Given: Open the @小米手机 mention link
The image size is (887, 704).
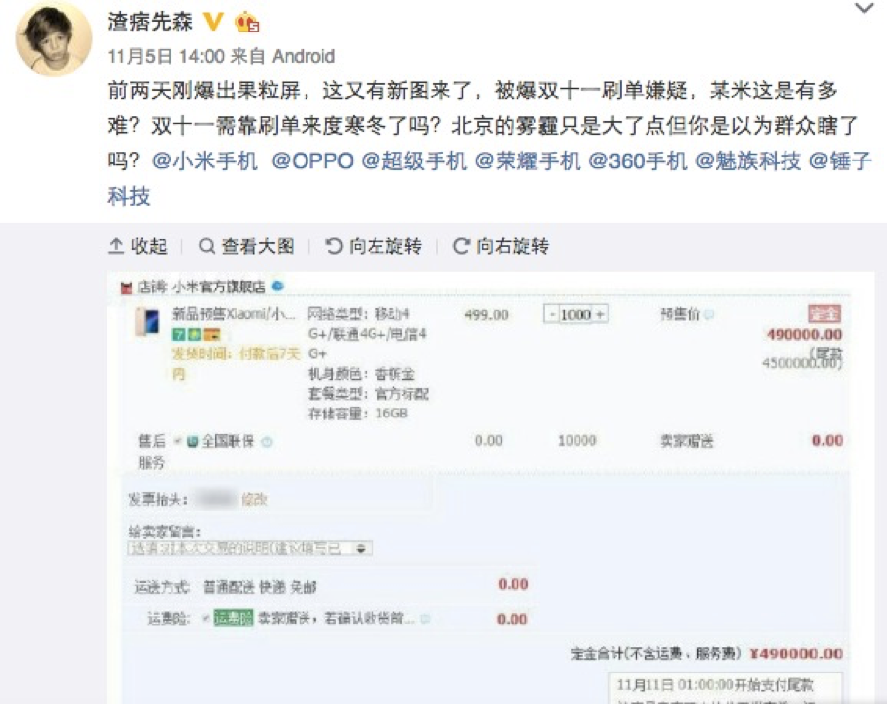Looking at the screenshot, I should 205,161.
